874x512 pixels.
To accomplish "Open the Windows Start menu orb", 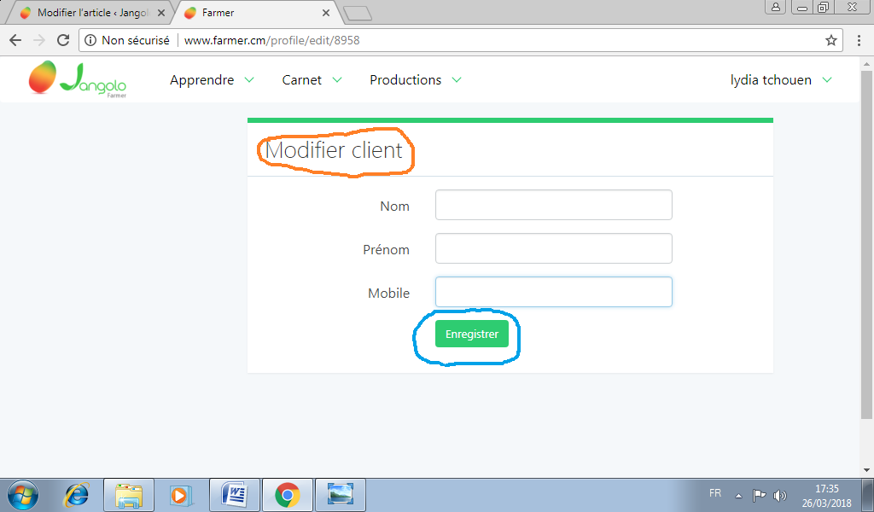I will 23,495.
